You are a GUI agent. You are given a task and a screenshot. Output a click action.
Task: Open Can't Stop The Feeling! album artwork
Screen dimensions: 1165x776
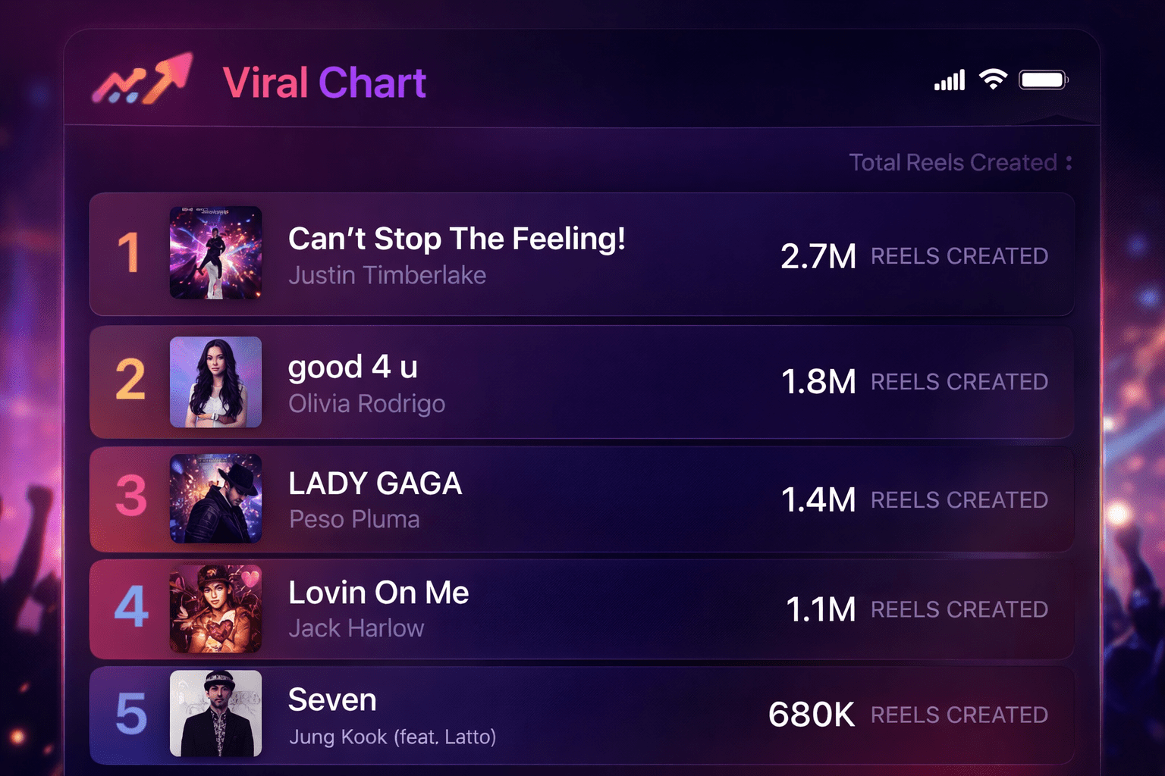[215, 253]
